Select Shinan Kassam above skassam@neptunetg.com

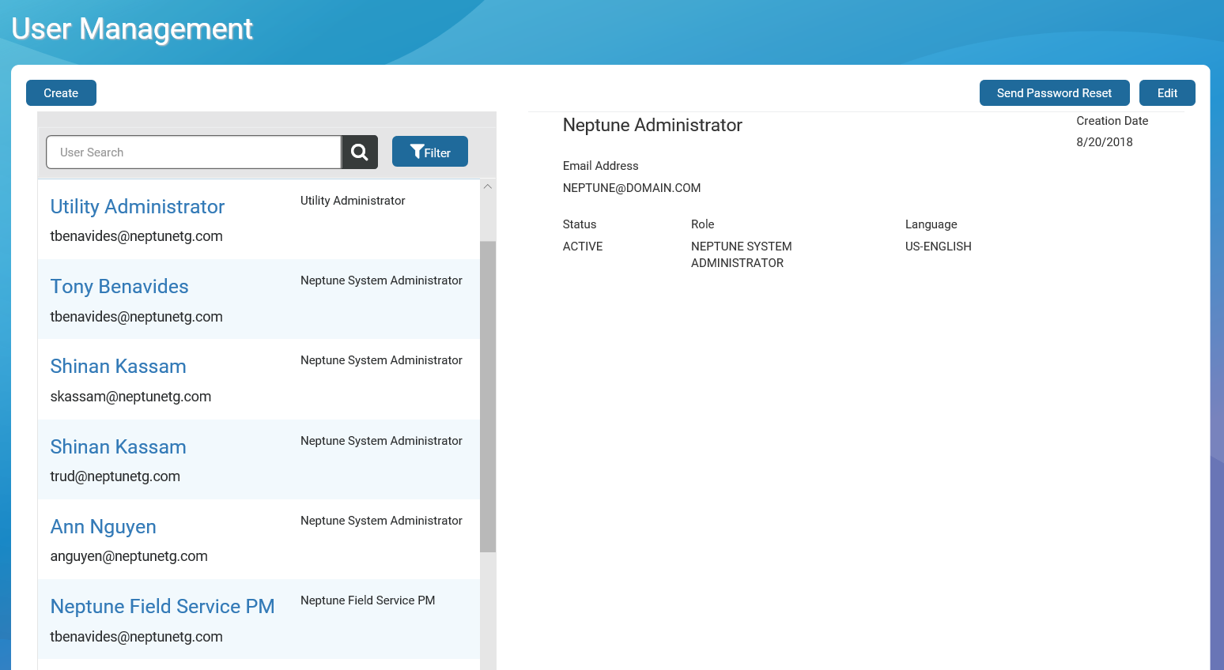point(118,367)
